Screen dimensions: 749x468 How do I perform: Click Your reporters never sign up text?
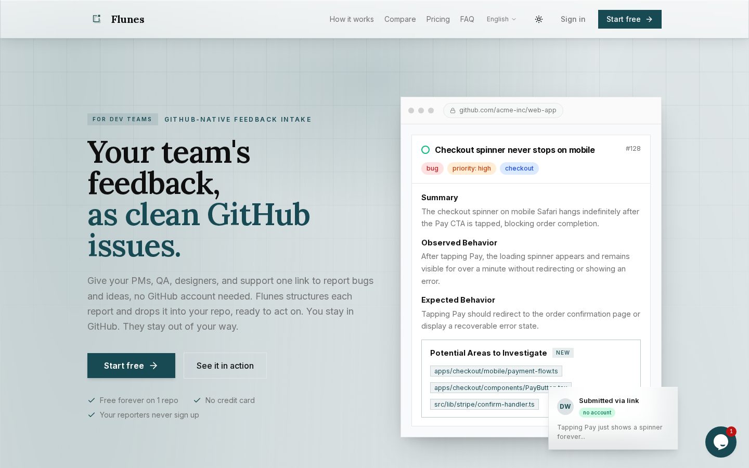(x=149, y=415)
